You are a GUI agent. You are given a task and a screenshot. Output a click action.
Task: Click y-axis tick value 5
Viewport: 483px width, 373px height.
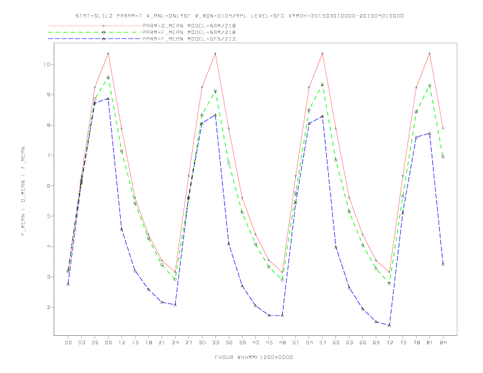tap(49, 216)
